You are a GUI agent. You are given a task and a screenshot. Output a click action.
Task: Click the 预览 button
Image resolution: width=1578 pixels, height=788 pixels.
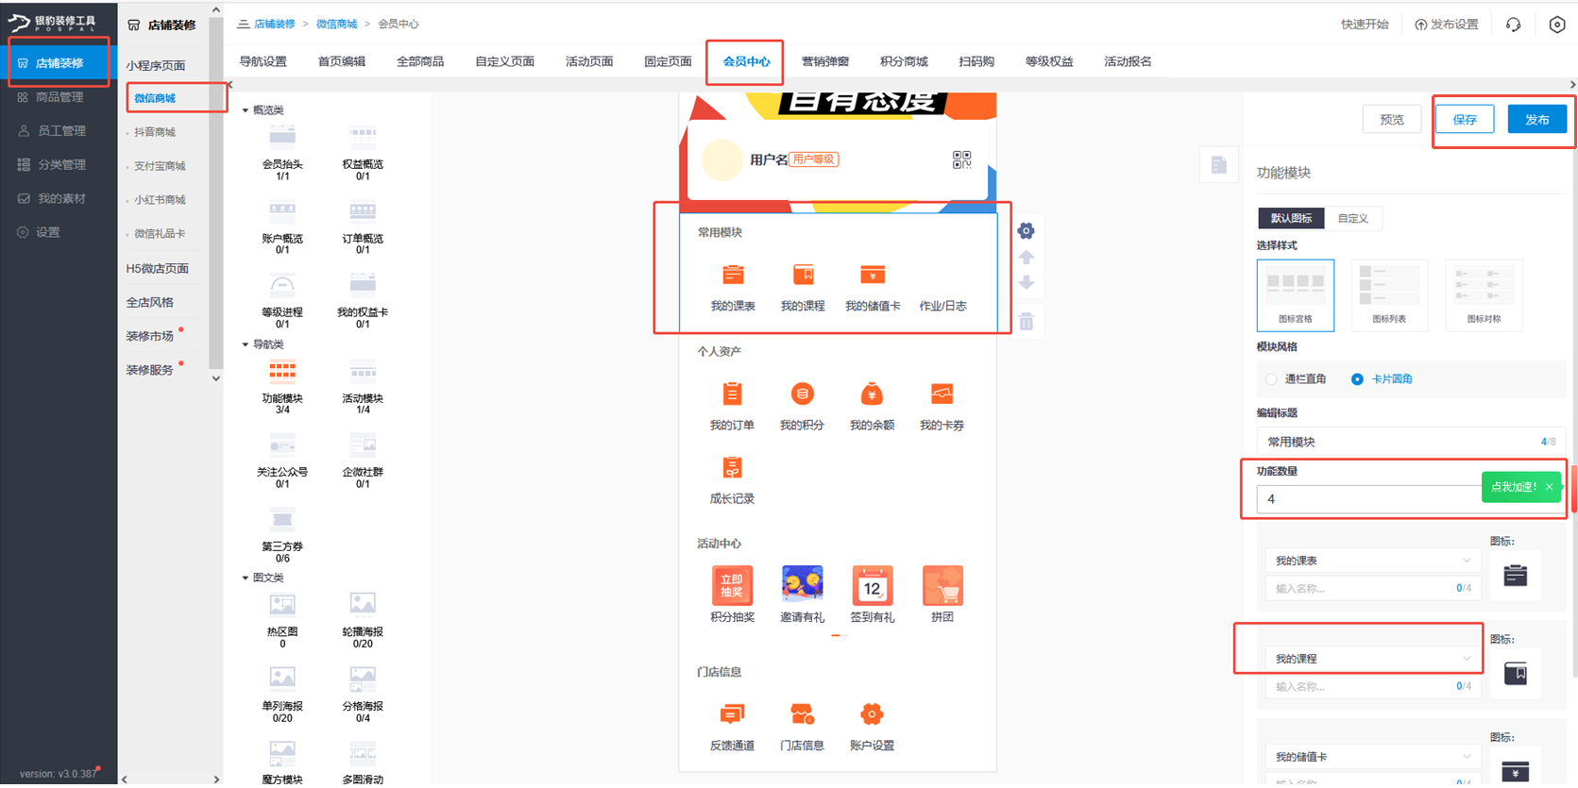(1392, 120)
